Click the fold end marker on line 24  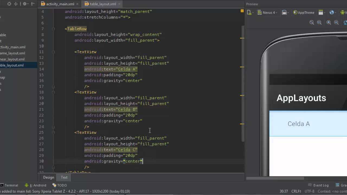coord(53,127)
